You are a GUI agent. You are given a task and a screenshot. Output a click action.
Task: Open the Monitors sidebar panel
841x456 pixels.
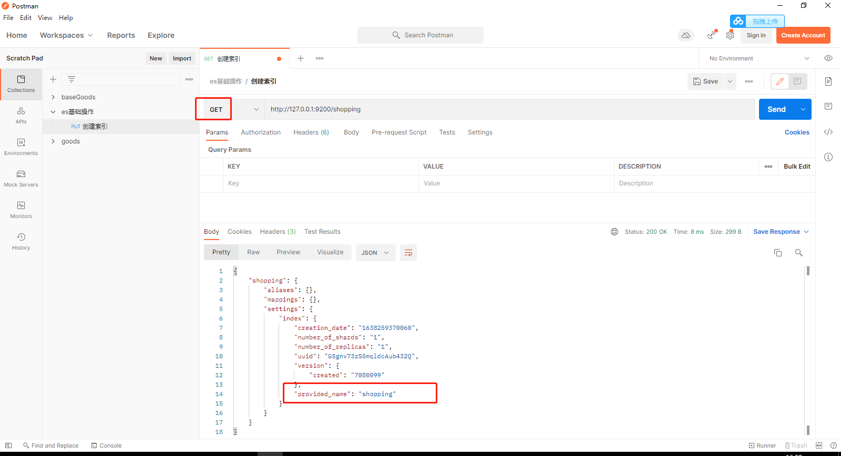(x=21, y=210)
